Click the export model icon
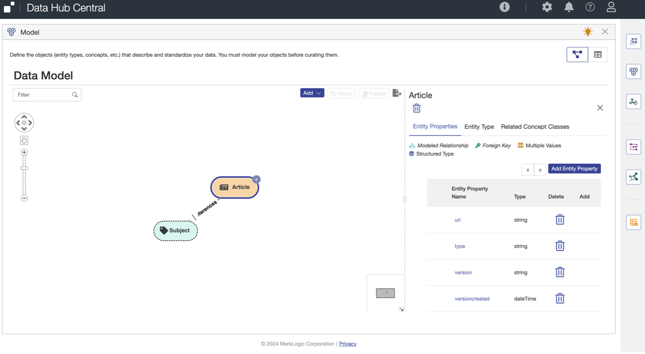This screenshot has height=354, width=645. click(396, 93)
